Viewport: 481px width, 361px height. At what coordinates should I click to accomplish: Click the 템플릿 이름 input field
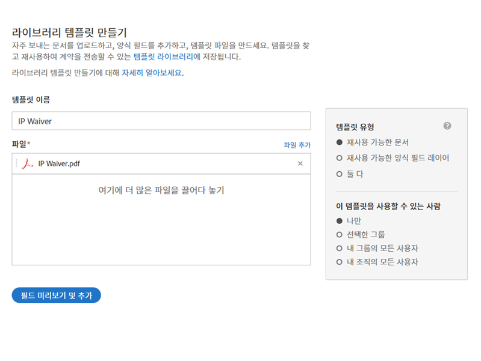(x=161, y=121)
